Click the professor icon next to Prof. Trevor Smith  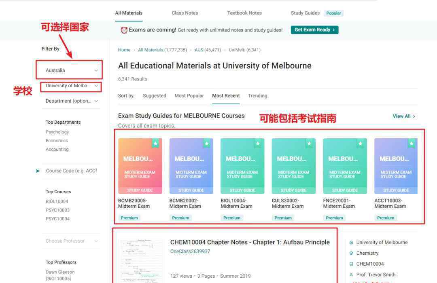tap(351, 275)
